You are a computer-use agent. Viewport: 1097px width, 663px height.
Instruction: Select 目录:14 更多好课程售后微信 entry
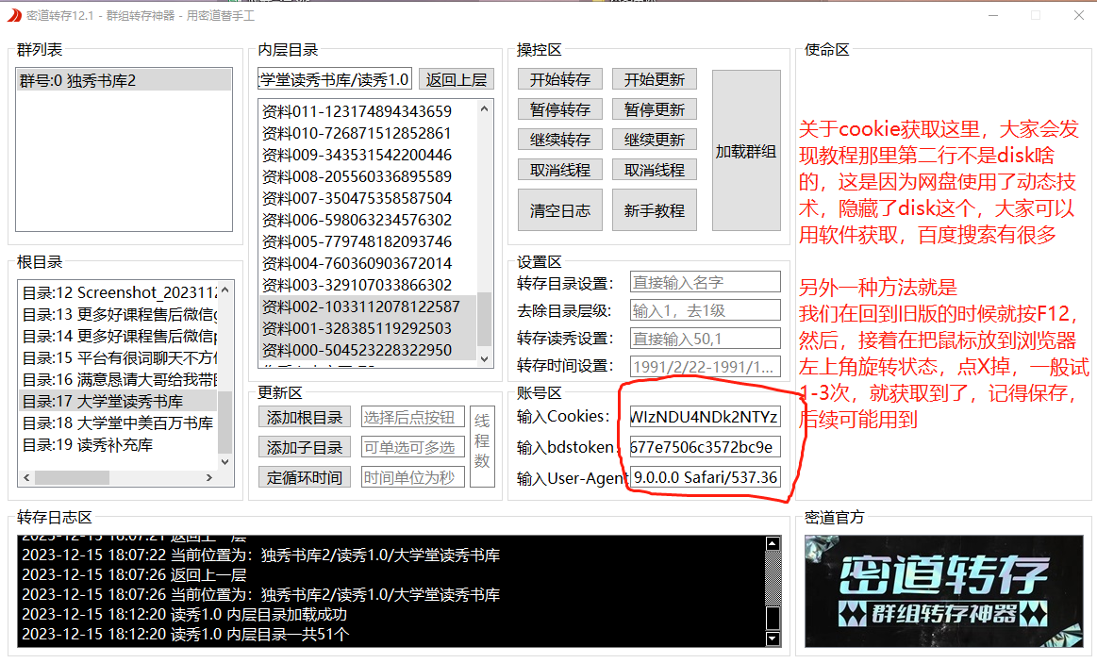coord(118,336)
